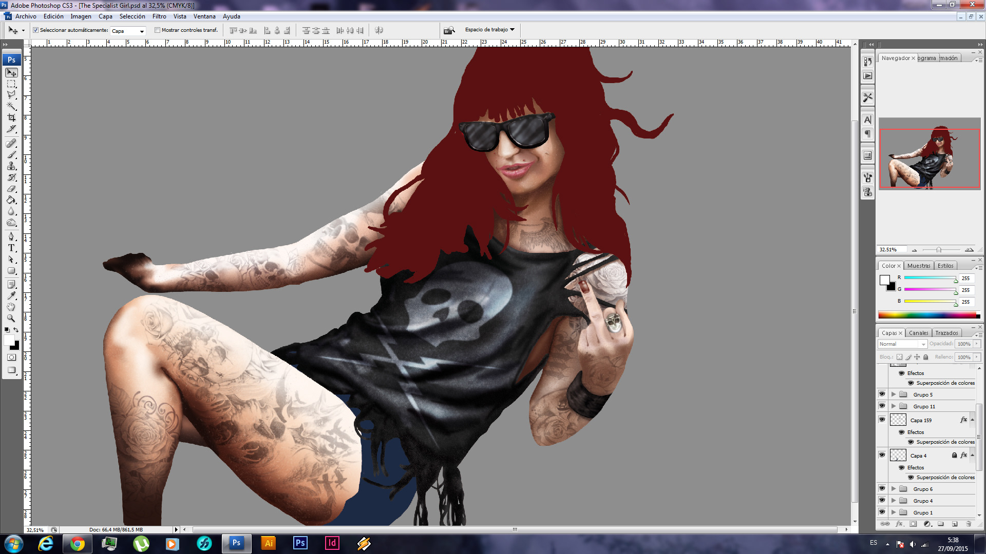Launch Adobe Illustrator from the taskbar
The width and height of the screenshot is (986, 554).
click(x=268, y=543)
